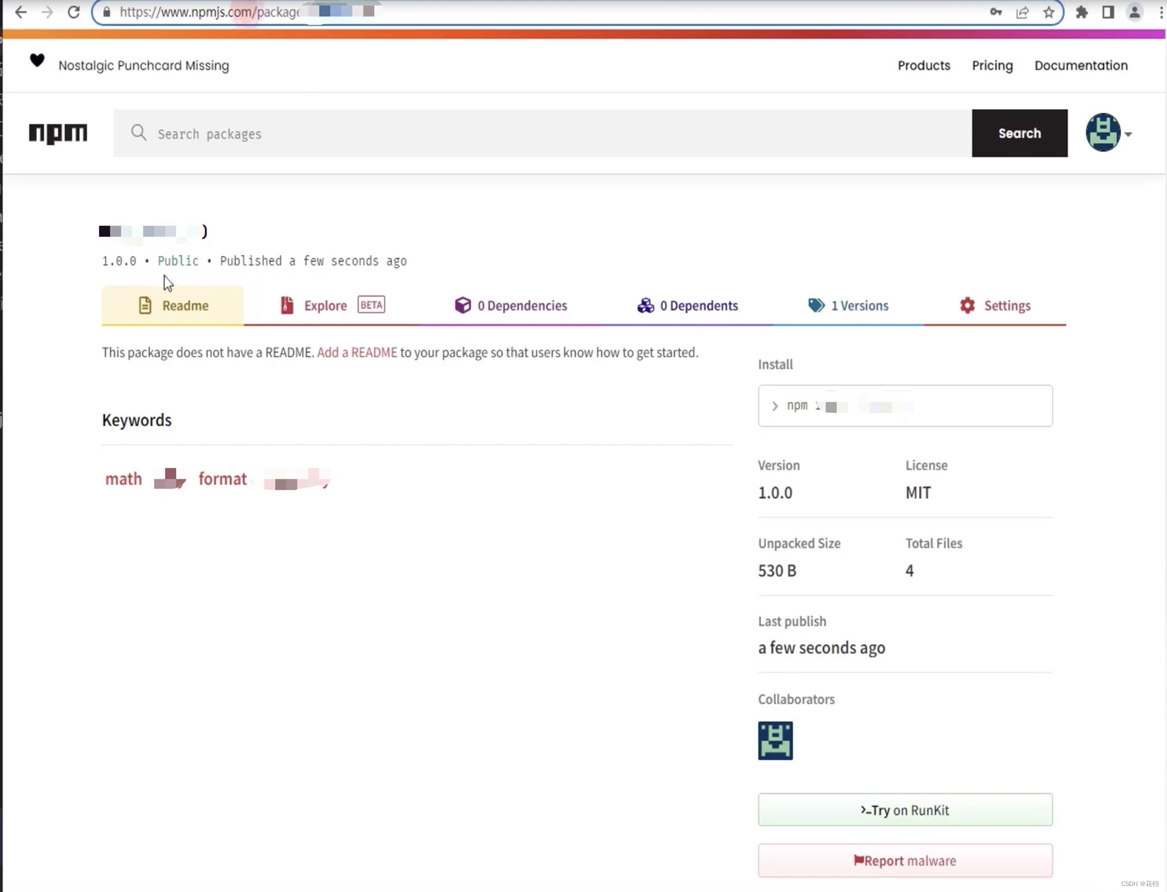
Task: Reload the page with the refresh icon
Action: point(73,12)
